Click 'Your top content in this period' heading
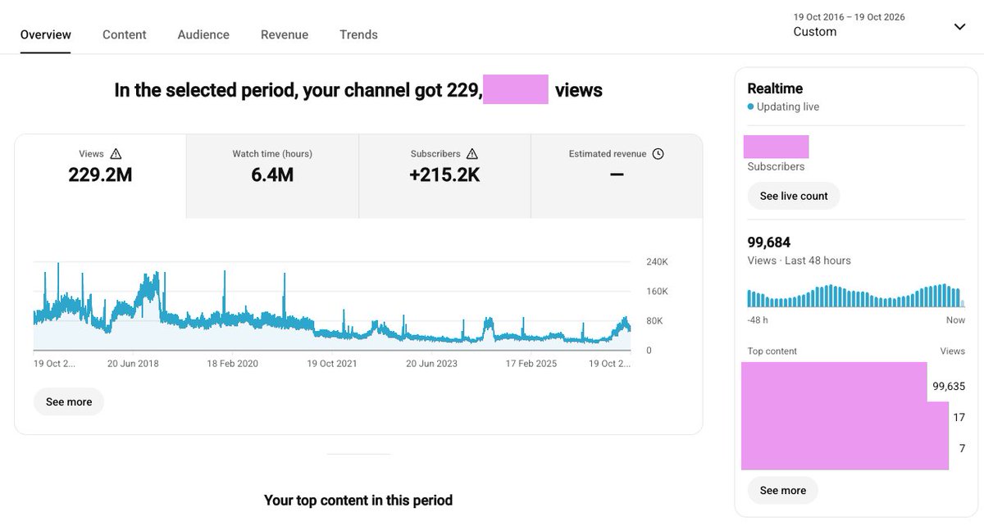Screen dimensions: 984x526 tap(358, 500)
